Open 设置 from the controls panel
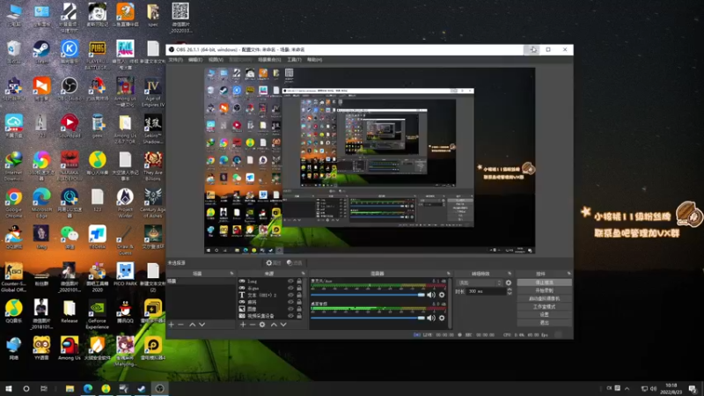The height and width of the screenshot is (396, 704). click(x=544, y=315)
